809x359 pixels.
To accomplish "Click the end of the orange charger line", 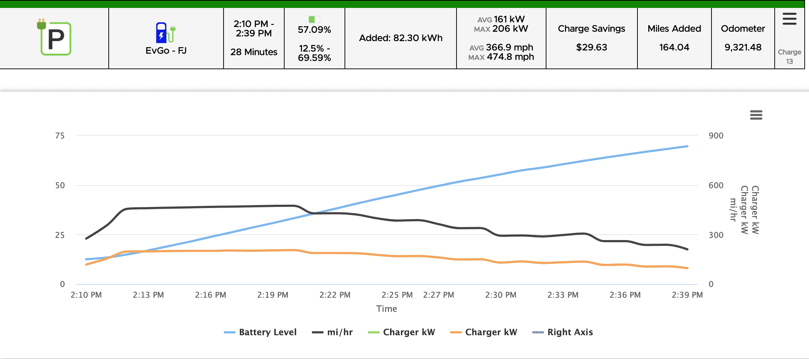I will (687, 268).
